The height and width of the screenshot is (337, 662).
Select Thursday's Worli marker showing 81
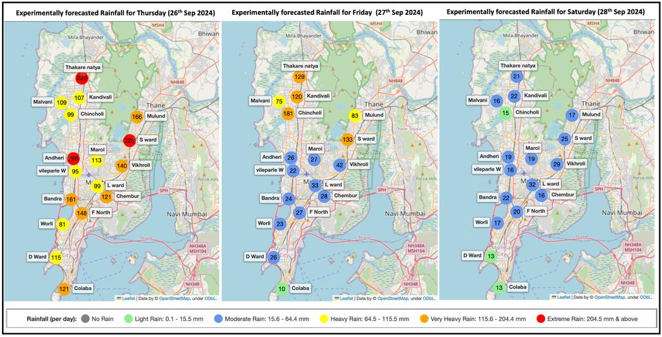63,224
